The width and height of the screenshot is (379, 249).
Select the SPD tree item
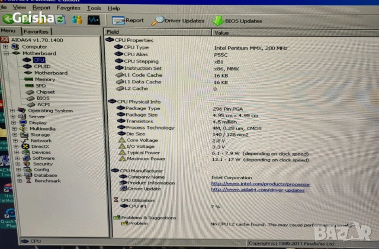point(41,86)
